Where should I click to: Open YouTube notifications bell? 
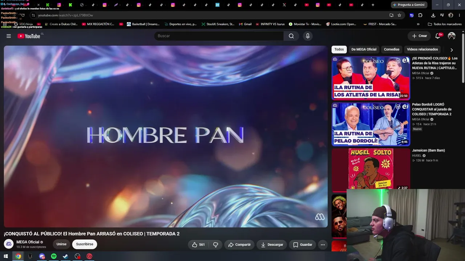(438, 36)
